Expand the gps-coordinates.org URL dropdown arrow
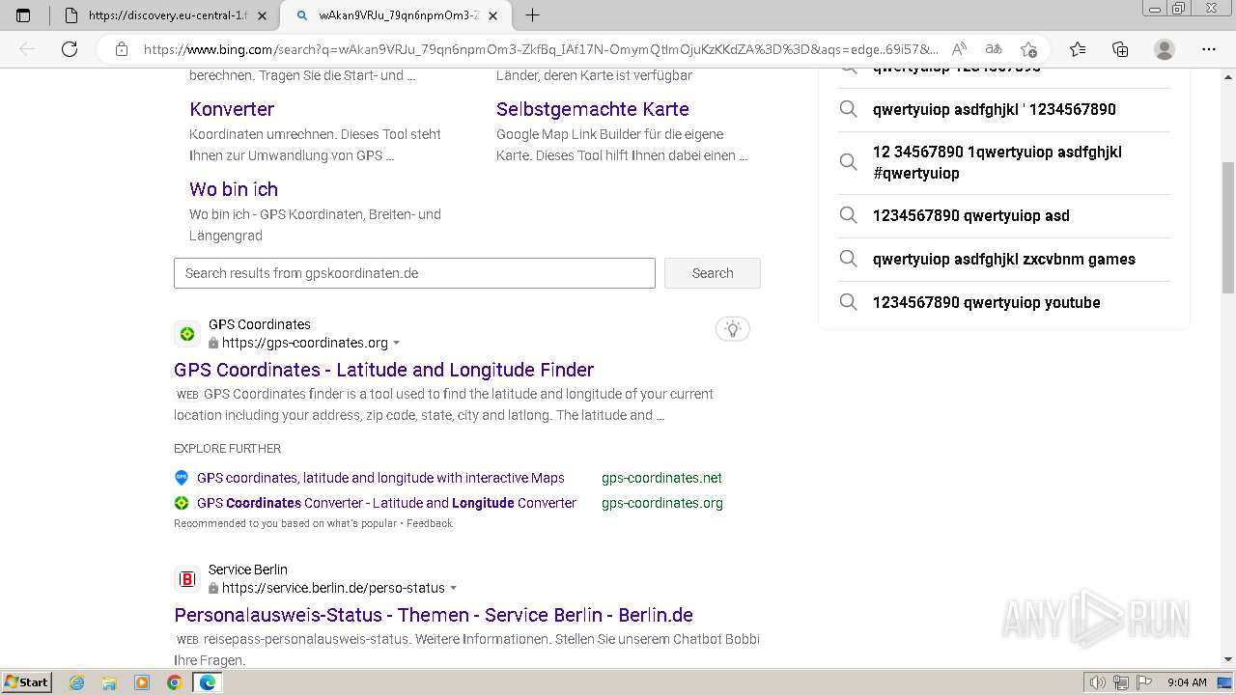The image size is (1236, 695). pos(396,344)
